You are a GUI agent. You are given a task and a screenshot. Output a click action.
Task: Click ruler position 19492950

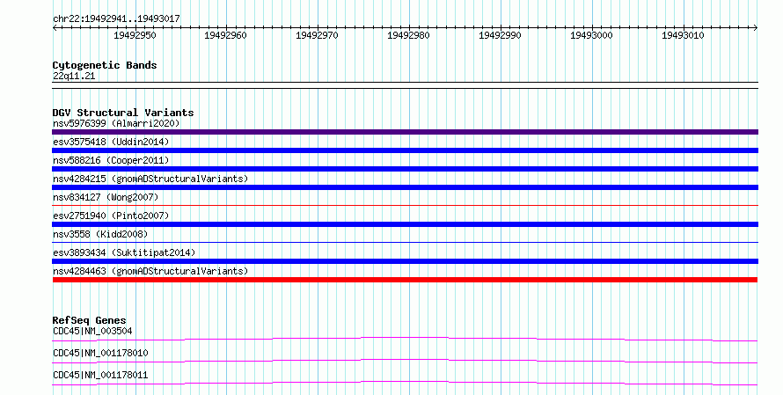coord(135,35)
